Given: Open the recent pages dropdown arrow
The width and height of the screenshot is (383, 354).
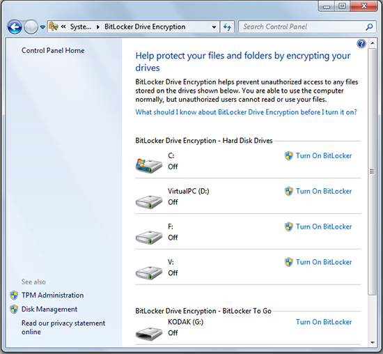Looking at the screenshot, I should [x=42, y=27].
